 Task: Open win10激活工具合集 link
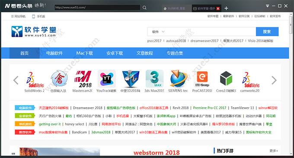(x=153, y=132)
